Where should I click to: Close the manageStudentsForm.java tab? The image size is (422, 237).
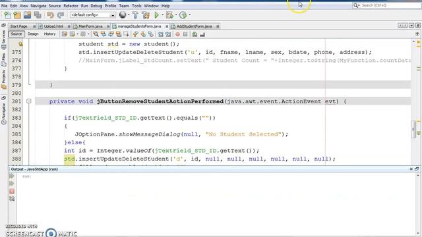tap(167, 26)
